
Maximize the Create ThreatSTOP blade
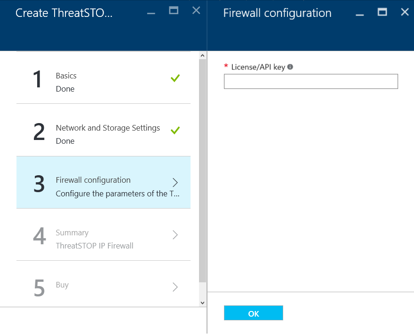coord(174,10)
